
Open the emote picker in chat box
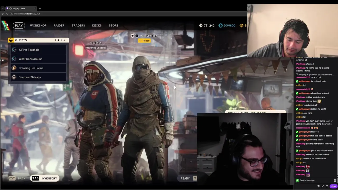[335, 180]
